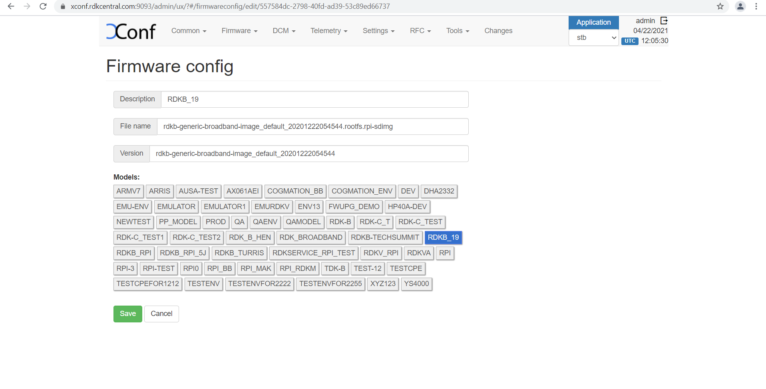
Task: Focus the Description text field
Action: (314, 99)
